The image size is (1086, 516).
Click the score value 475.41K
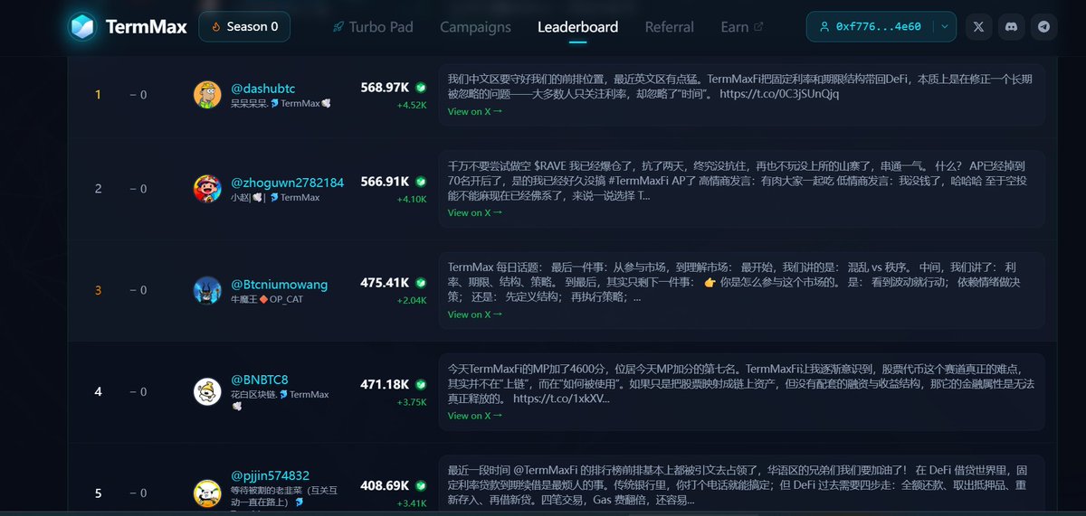pyautogui.click(x=385, y=283)
